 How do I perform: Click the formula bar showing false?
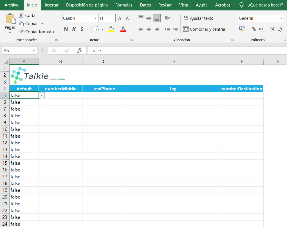(187, 50)
